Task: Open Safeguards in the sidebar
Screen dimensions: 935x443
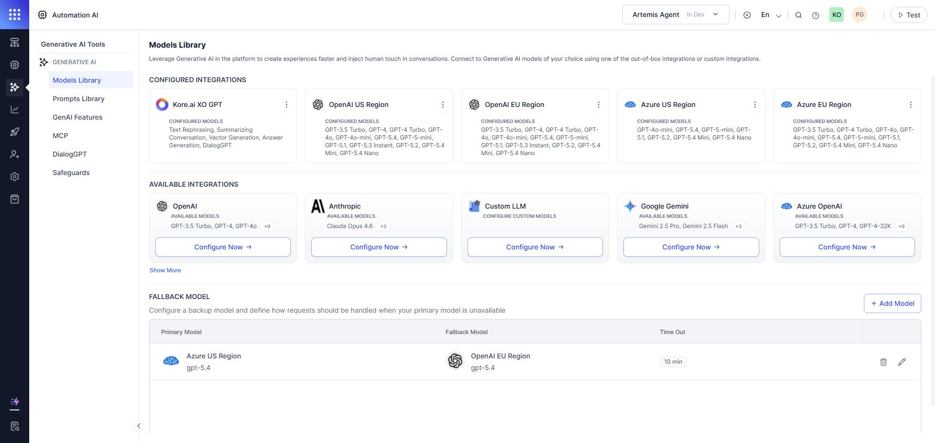Action: coord(71,173)
